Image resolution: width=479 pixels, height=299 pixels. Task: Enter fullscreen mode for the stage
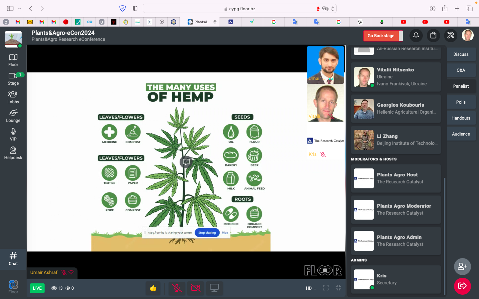point(326,288)
